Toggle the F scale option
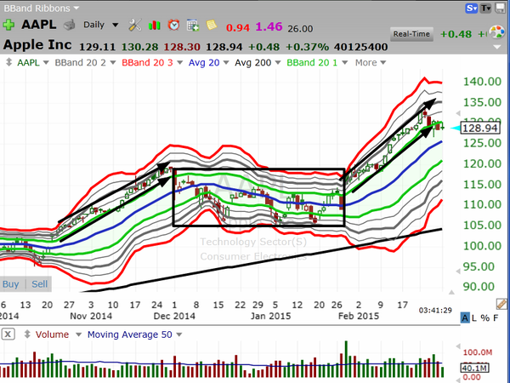The height and width of the screenshot is (383, 510). [x=496, y=317]
